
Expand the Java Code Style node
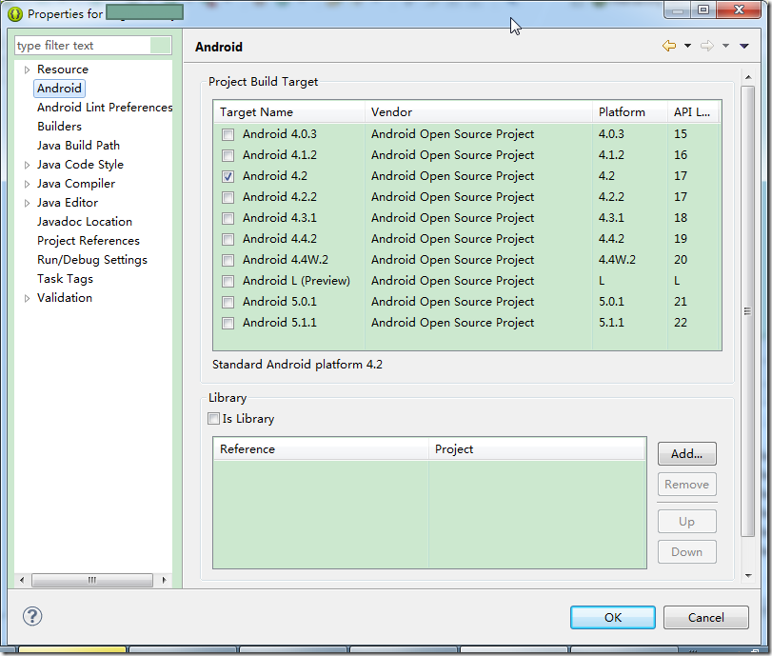(27, 165)
